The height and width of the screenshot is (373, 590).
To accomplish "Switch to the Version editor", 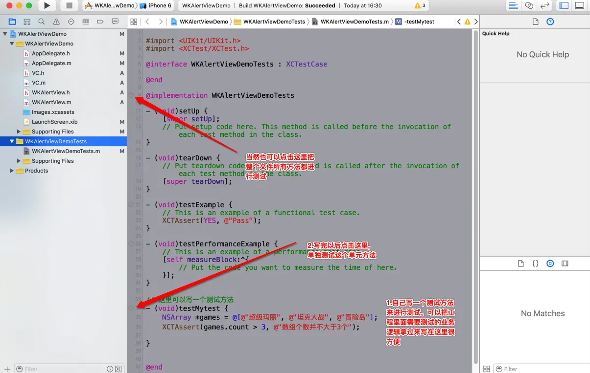I will tap(544, 5).
